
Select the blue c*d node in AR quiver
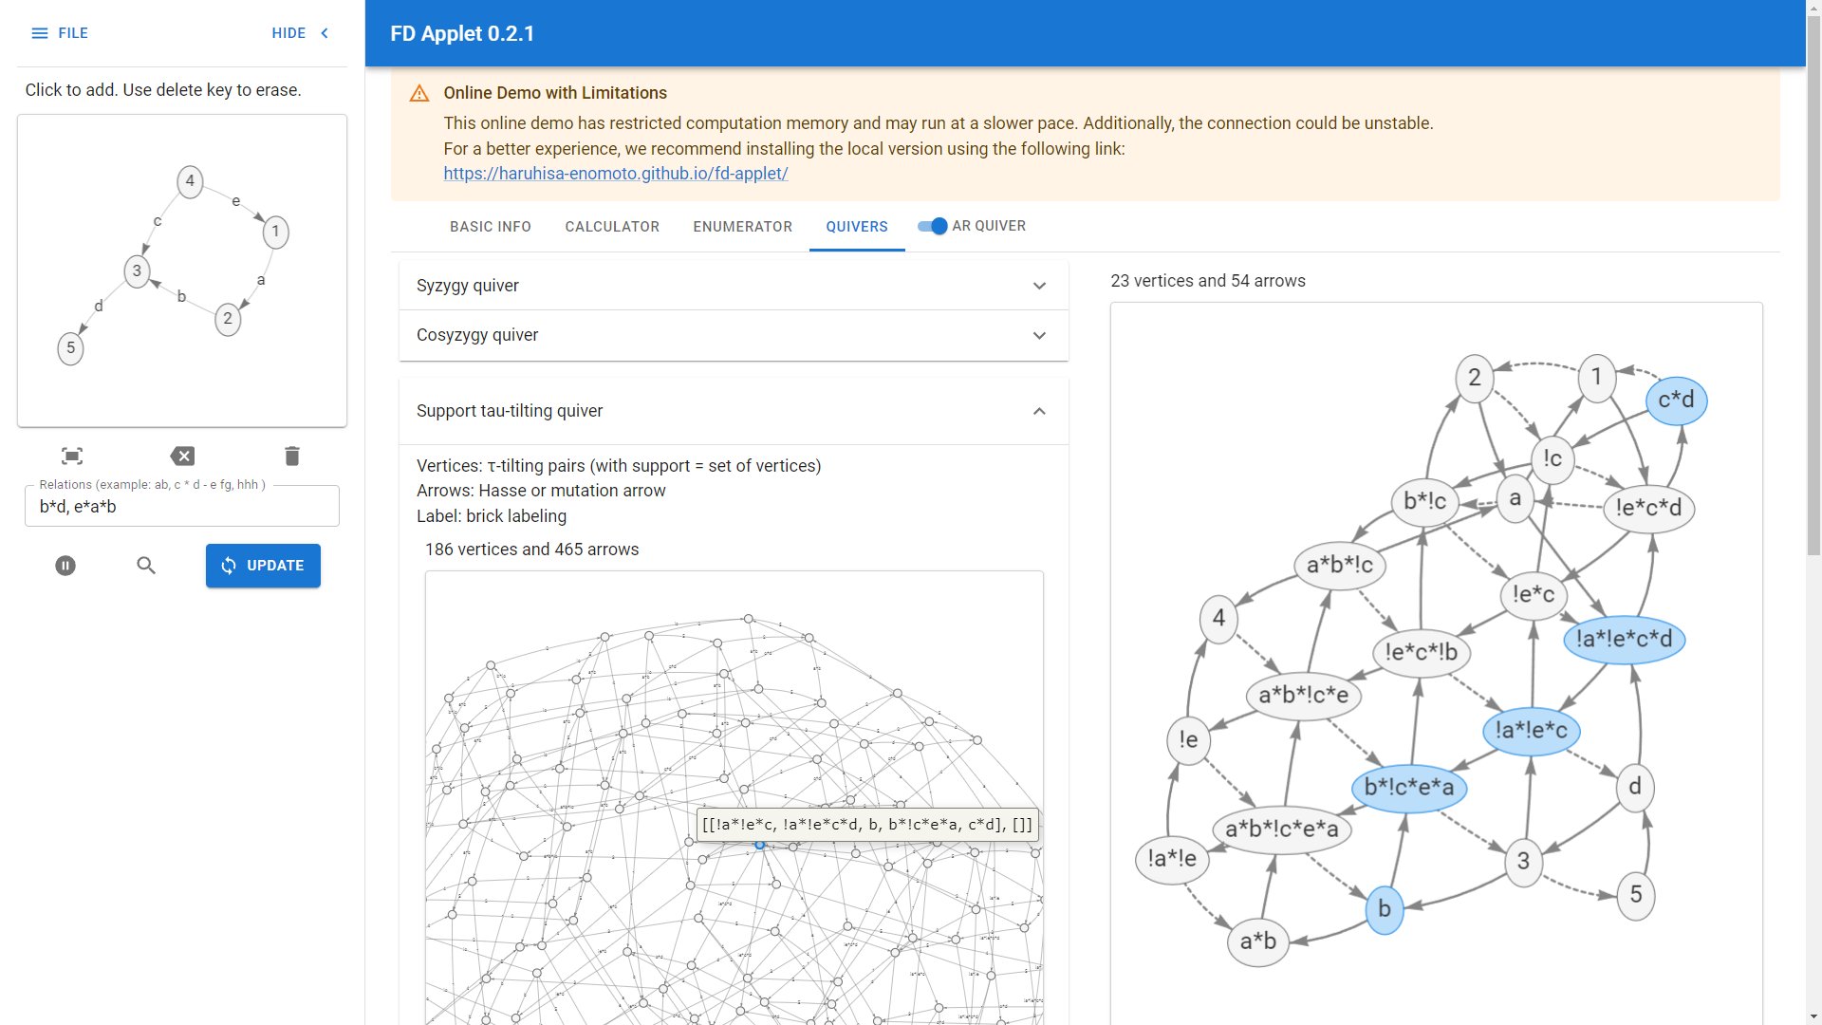pyautogui.click(x=1676, y=401)
